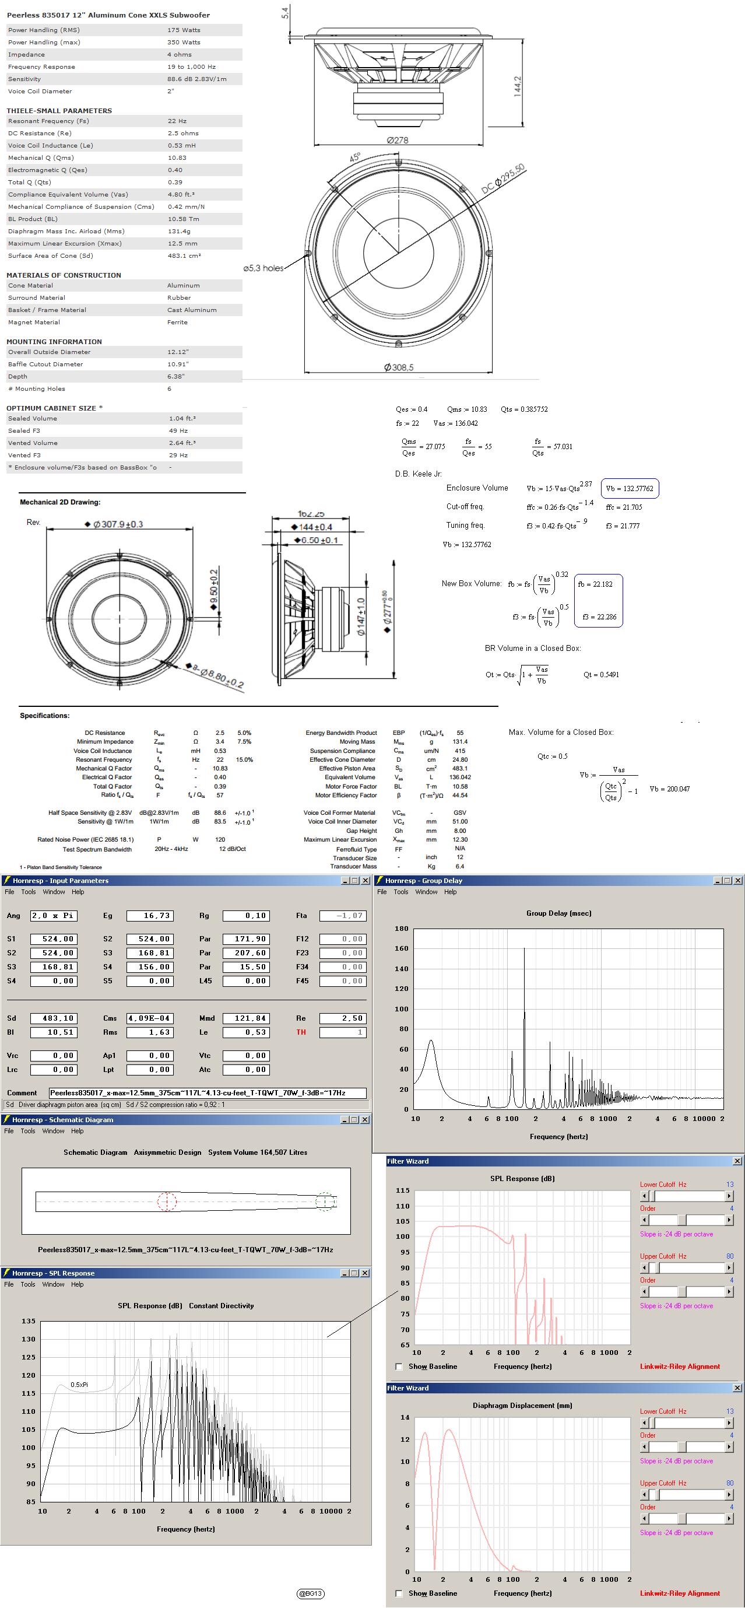Open the File menu in the SPL Response window
The image size is (745, 1608).
pos(9,1284)
